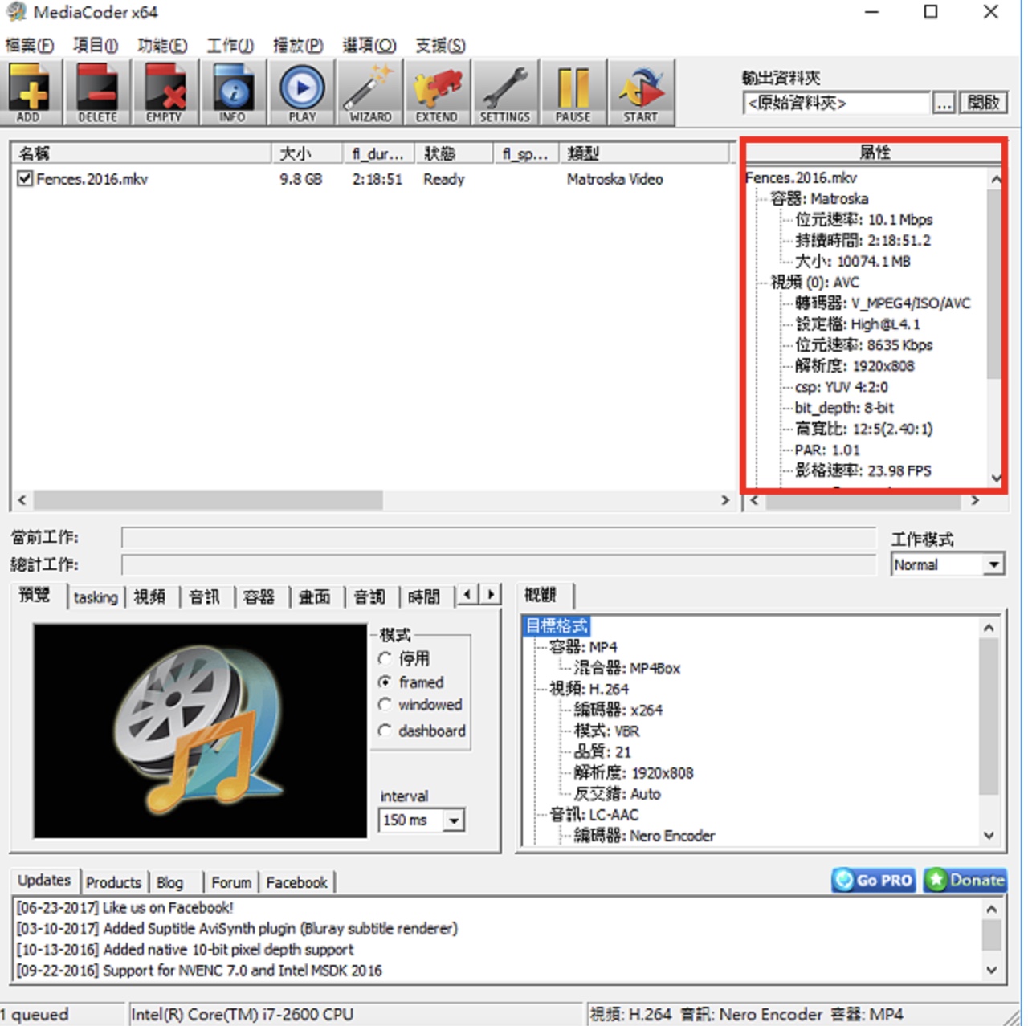Click the 開啟 output folder button
Image resolution: width=1028 pixels, height=1026 pixels.
(983, 103)
